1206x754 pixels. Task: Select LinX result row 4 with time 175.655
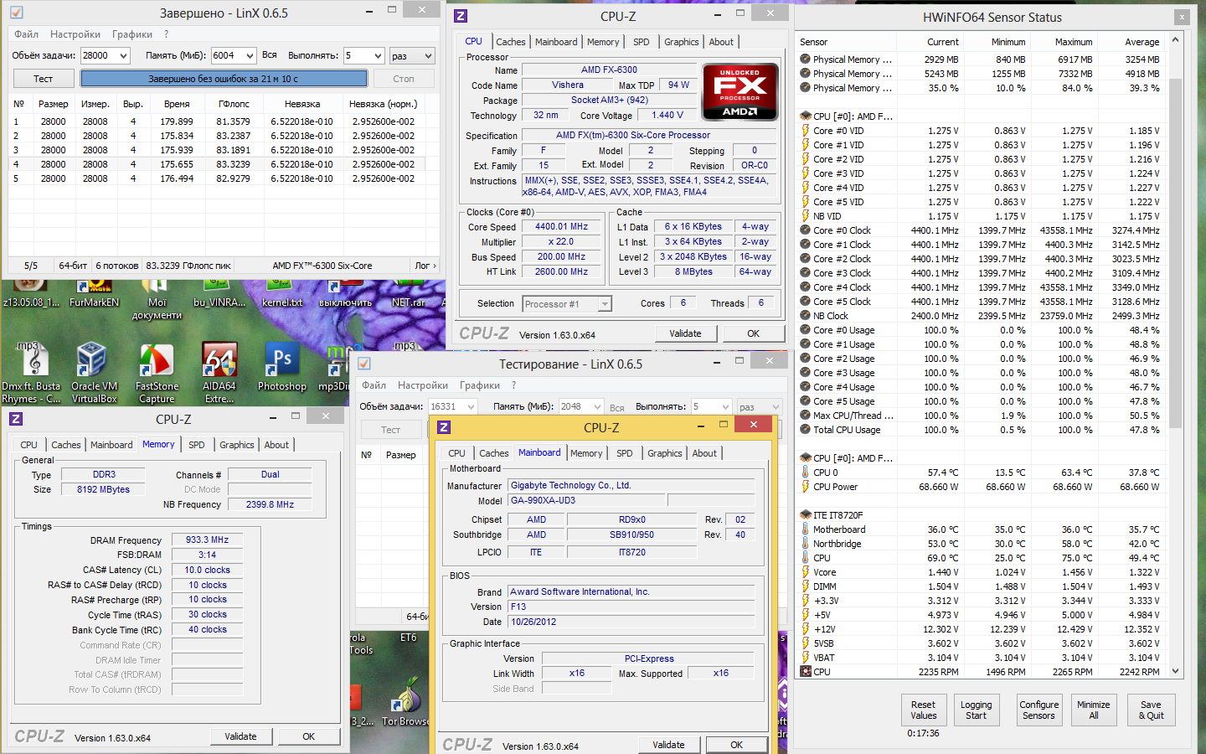(217, 164)
